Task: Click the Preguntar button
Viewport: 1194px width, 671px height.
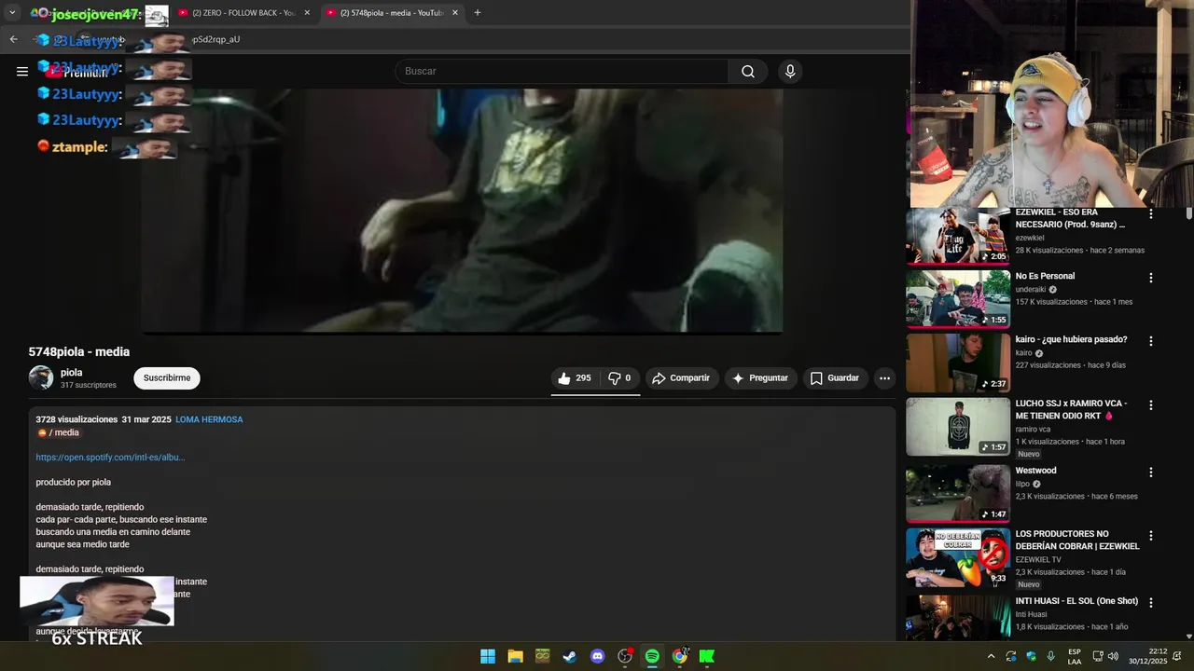Action: click(760, 378)
